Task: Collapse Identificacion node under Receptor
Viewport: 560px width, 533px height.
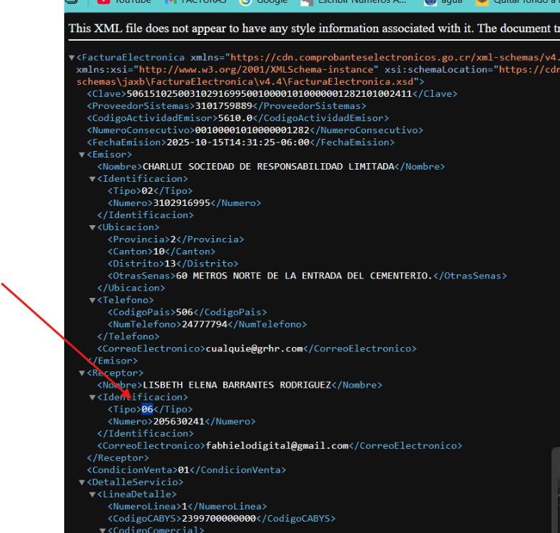Action: 92,397
